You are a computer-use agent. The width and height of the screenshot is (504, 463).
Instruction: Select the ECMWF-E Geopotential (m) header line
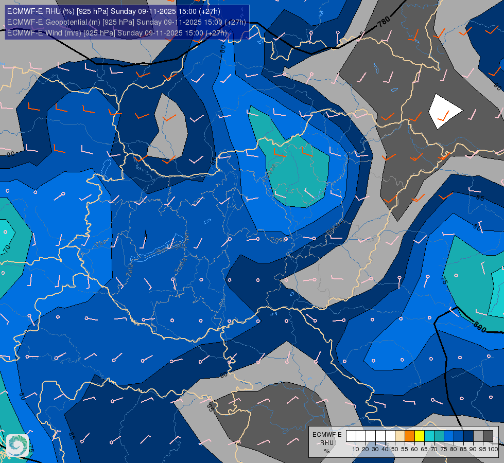[x=126, y=22]
